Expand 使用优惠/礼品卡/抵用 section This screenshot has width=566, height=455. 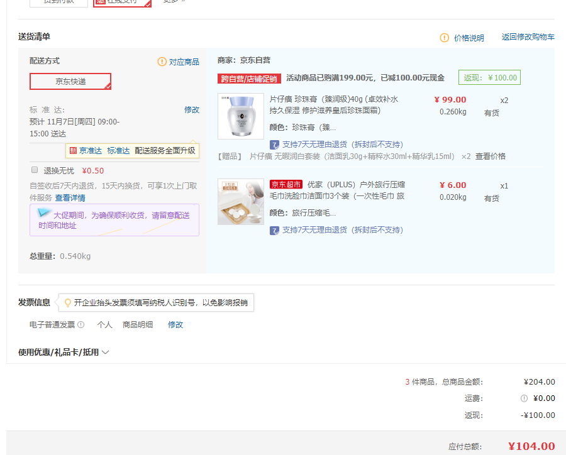[64, 352]
